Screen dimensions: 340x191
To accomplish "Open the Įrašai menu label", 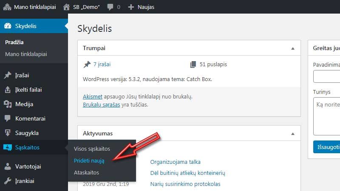I will tap(22, 75).
